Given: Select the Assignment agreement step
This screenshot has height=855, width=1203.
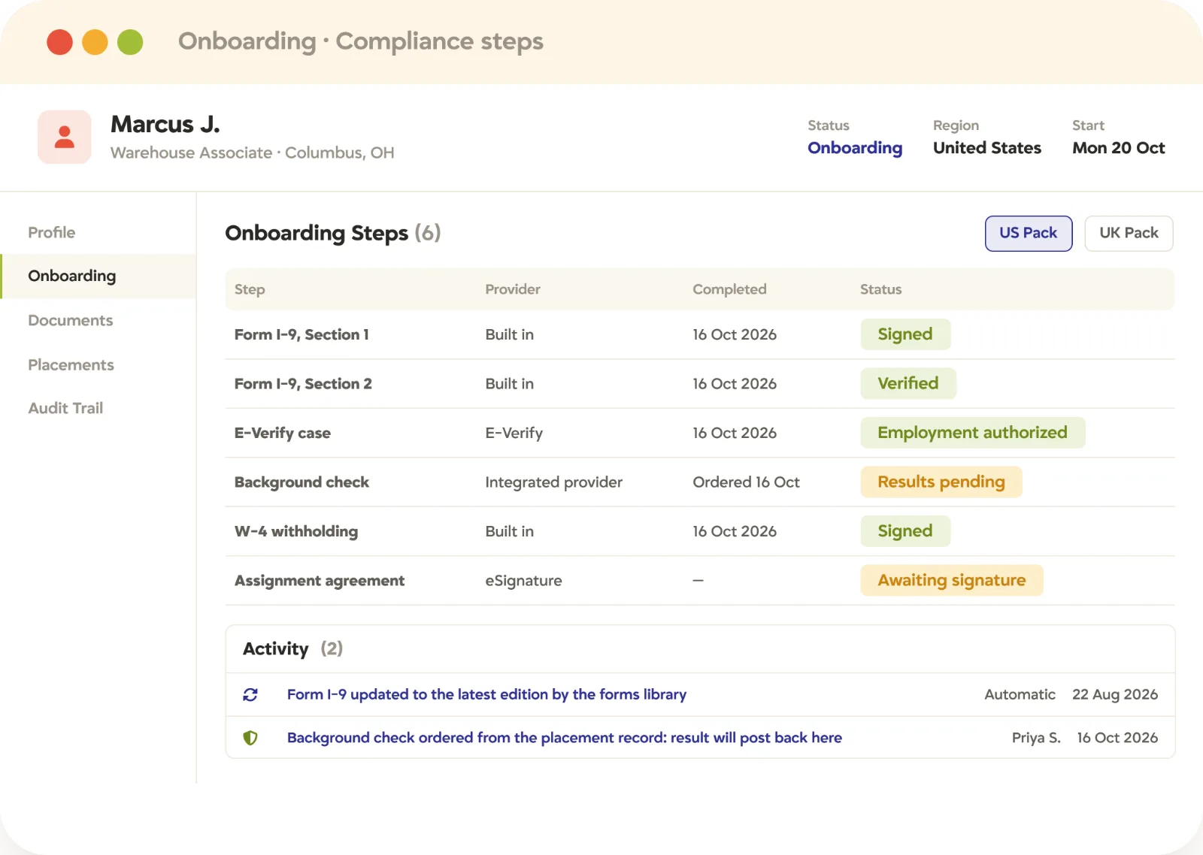Looking at the screenshot, I should point(320,581).
